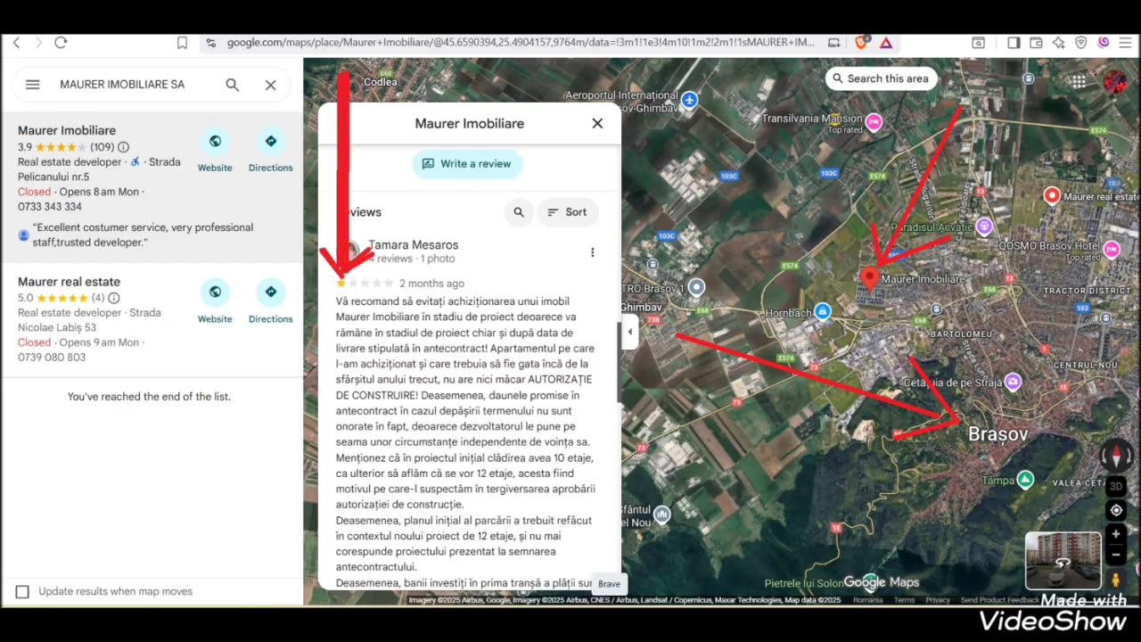
Task: Open the Privacy link on the map footer
Action: pyautogui.click(x=938, y=600)
